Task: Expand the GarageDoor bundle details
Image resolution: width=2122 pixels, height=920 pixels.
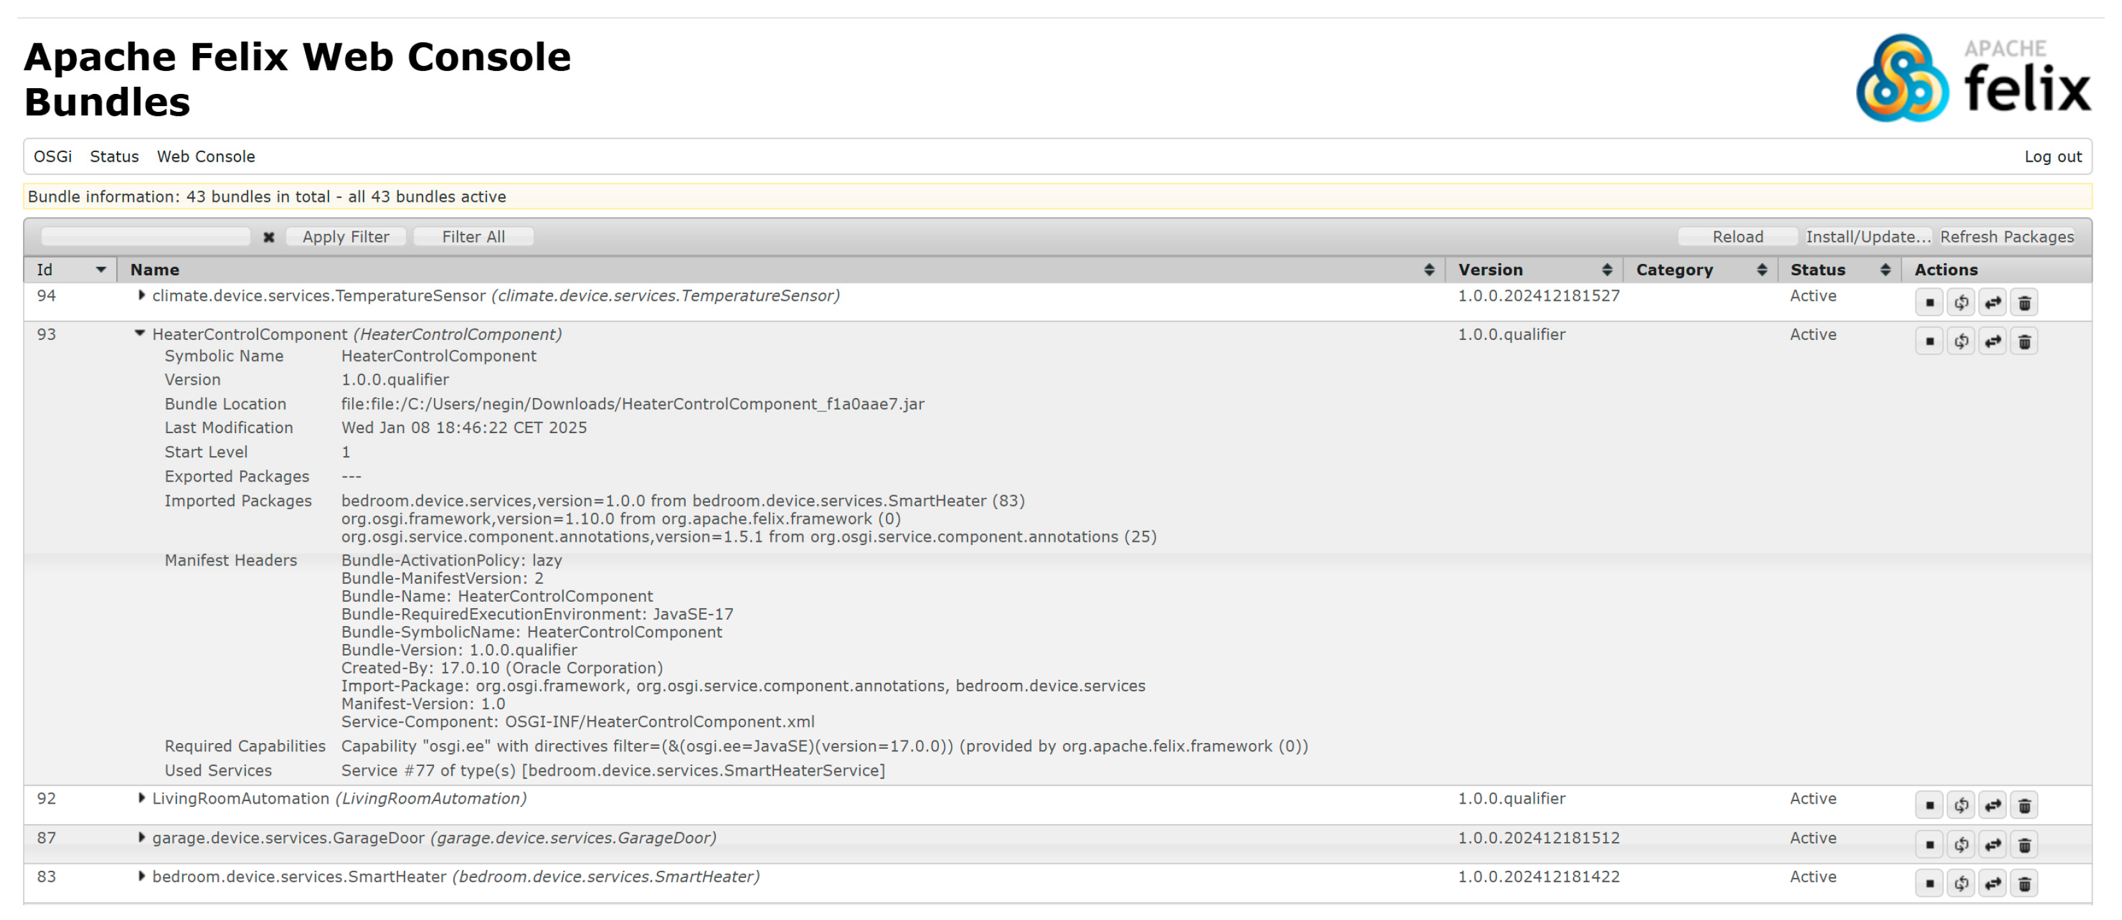Action: [142, 838]
